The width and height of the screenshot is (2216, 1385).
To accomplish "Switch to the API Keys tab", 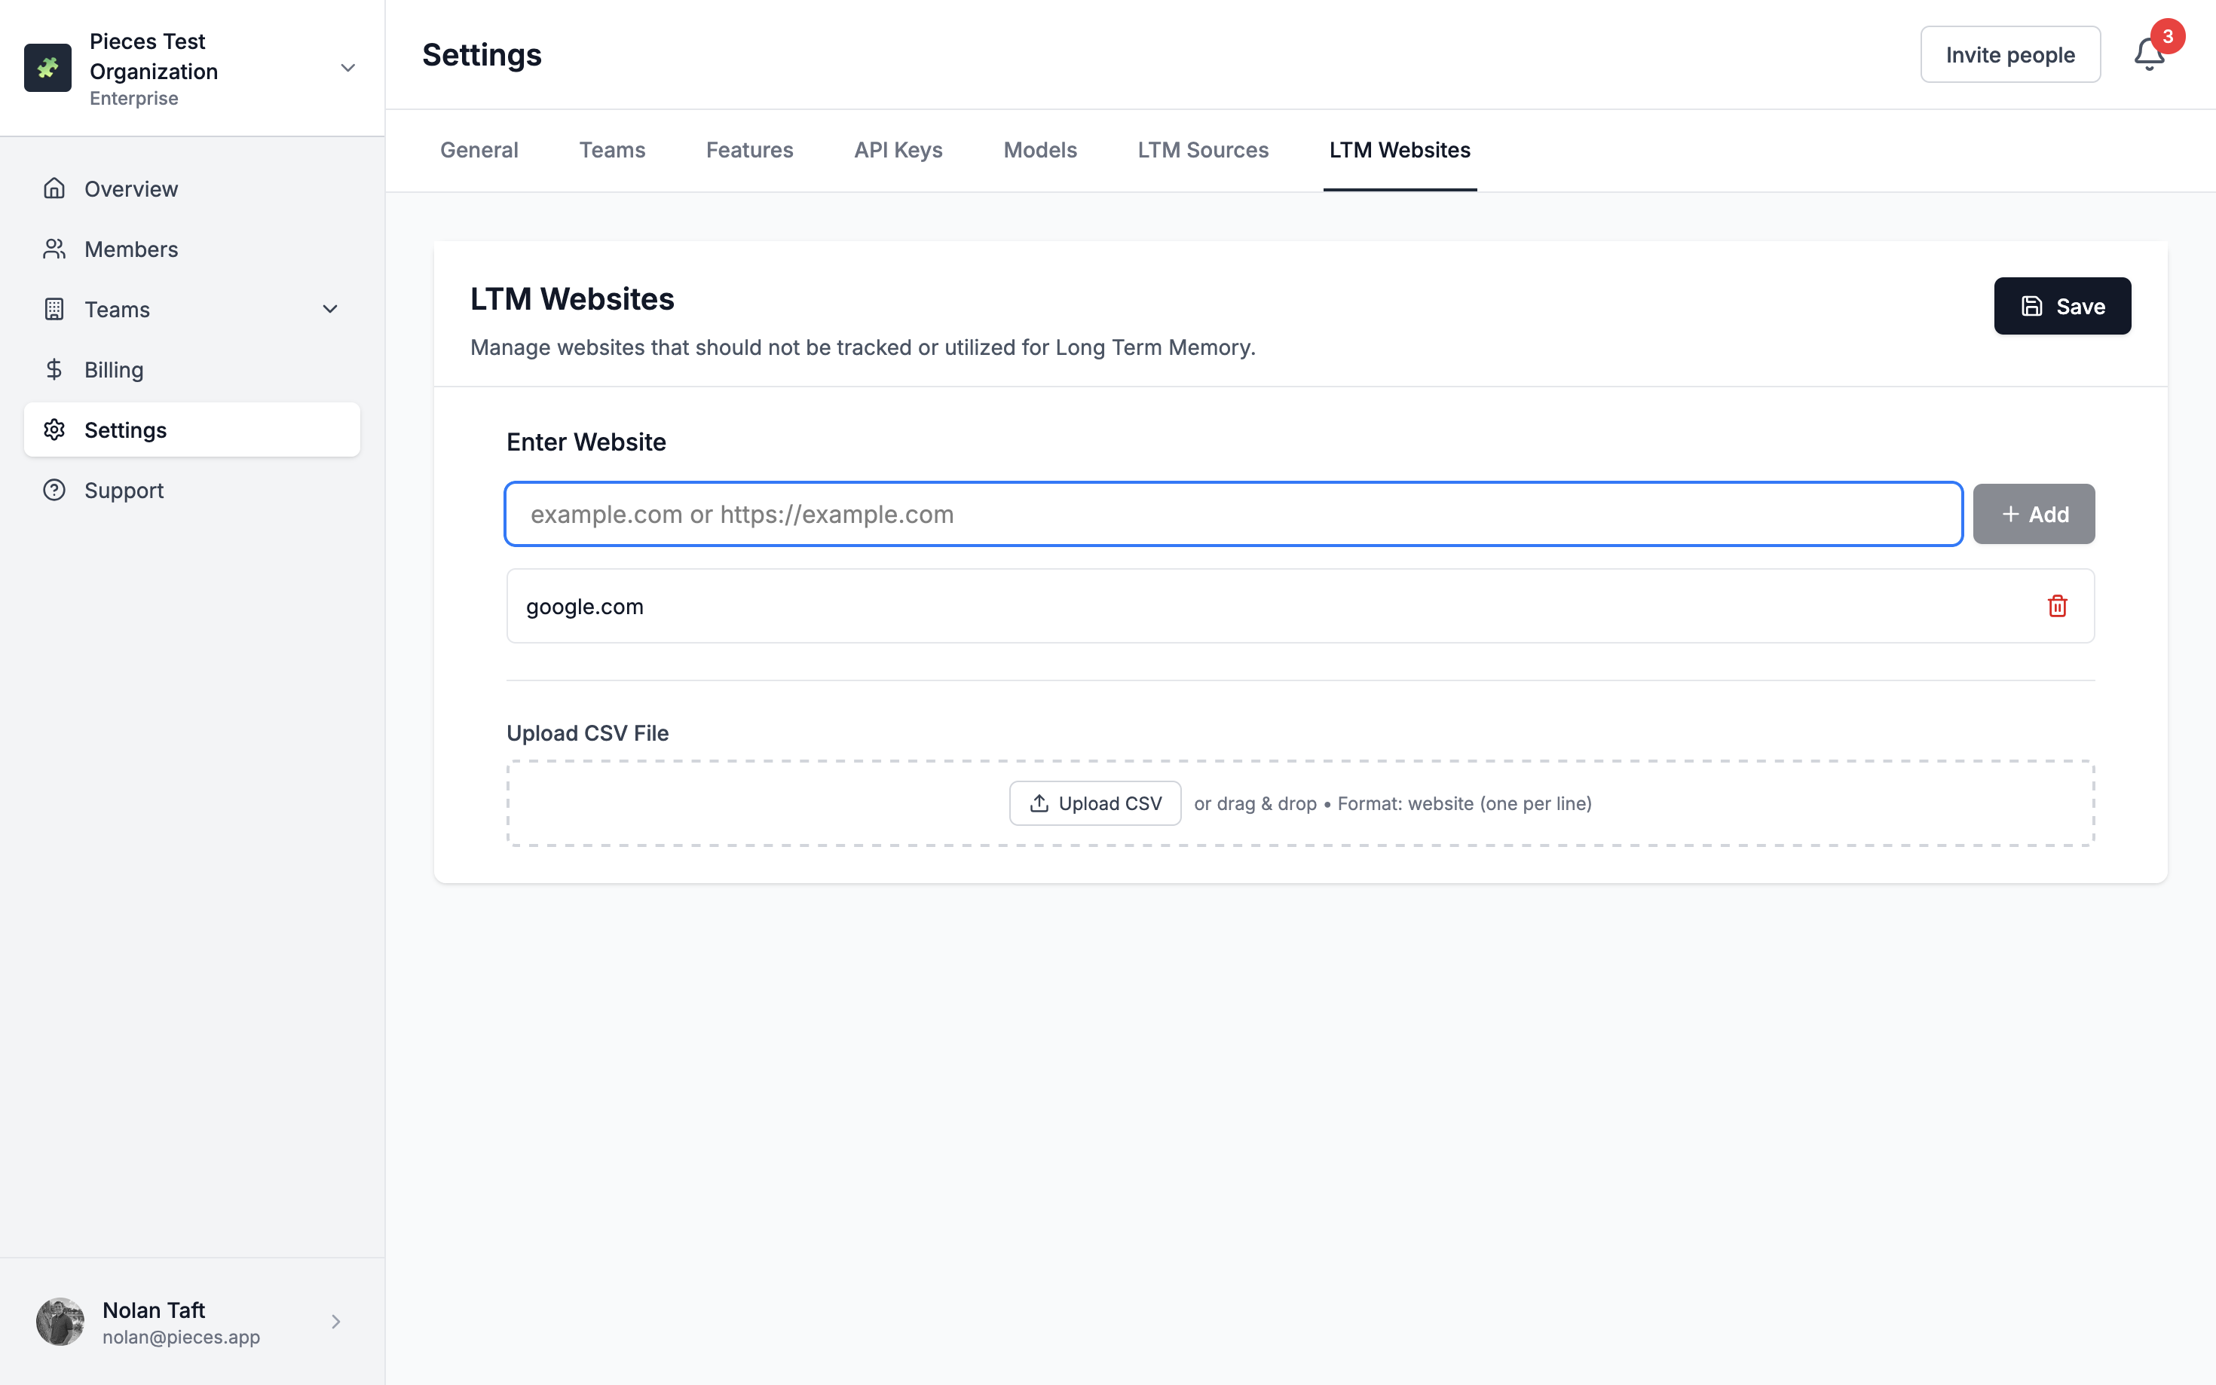I will click(898, 150).
